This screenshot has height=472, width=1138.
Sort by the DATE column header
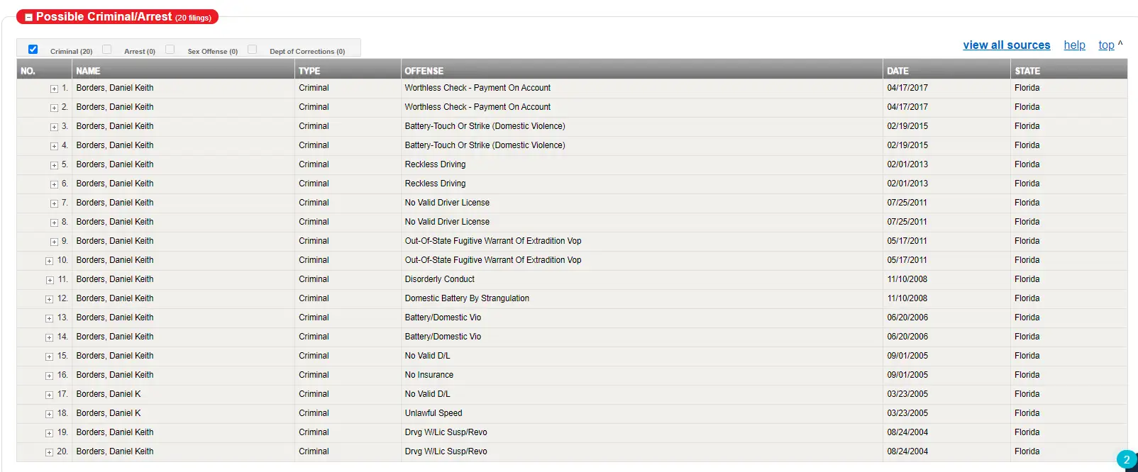tap(897, 71)
